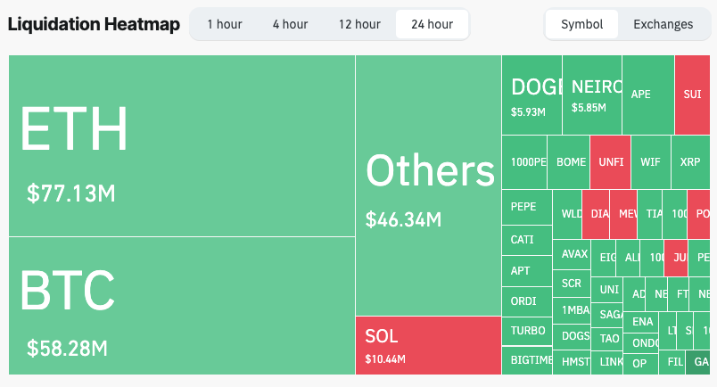Select the 24 hour timeframe tab
717x387 pixels.
(x=433, y=24)
